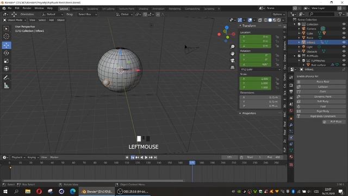
Task: Open the Particles properties tab
Action: click(x=291, y=131)
